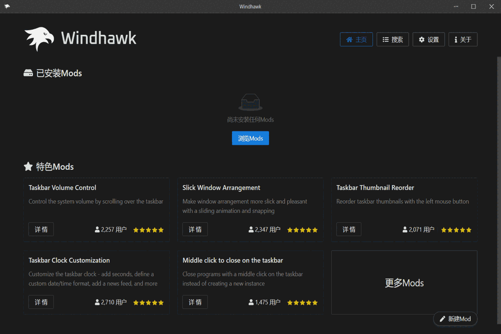The width and height of the screenshot is (501, 334).
Task: Click the 更多Mods card
Action: coord(404,283)
